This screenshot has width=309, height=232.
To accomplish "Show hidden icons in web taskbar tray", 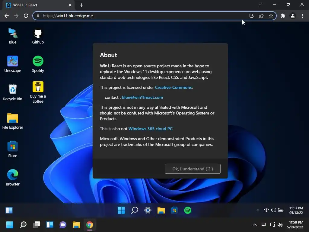I will pyautogui.click(x=258, y=210).
